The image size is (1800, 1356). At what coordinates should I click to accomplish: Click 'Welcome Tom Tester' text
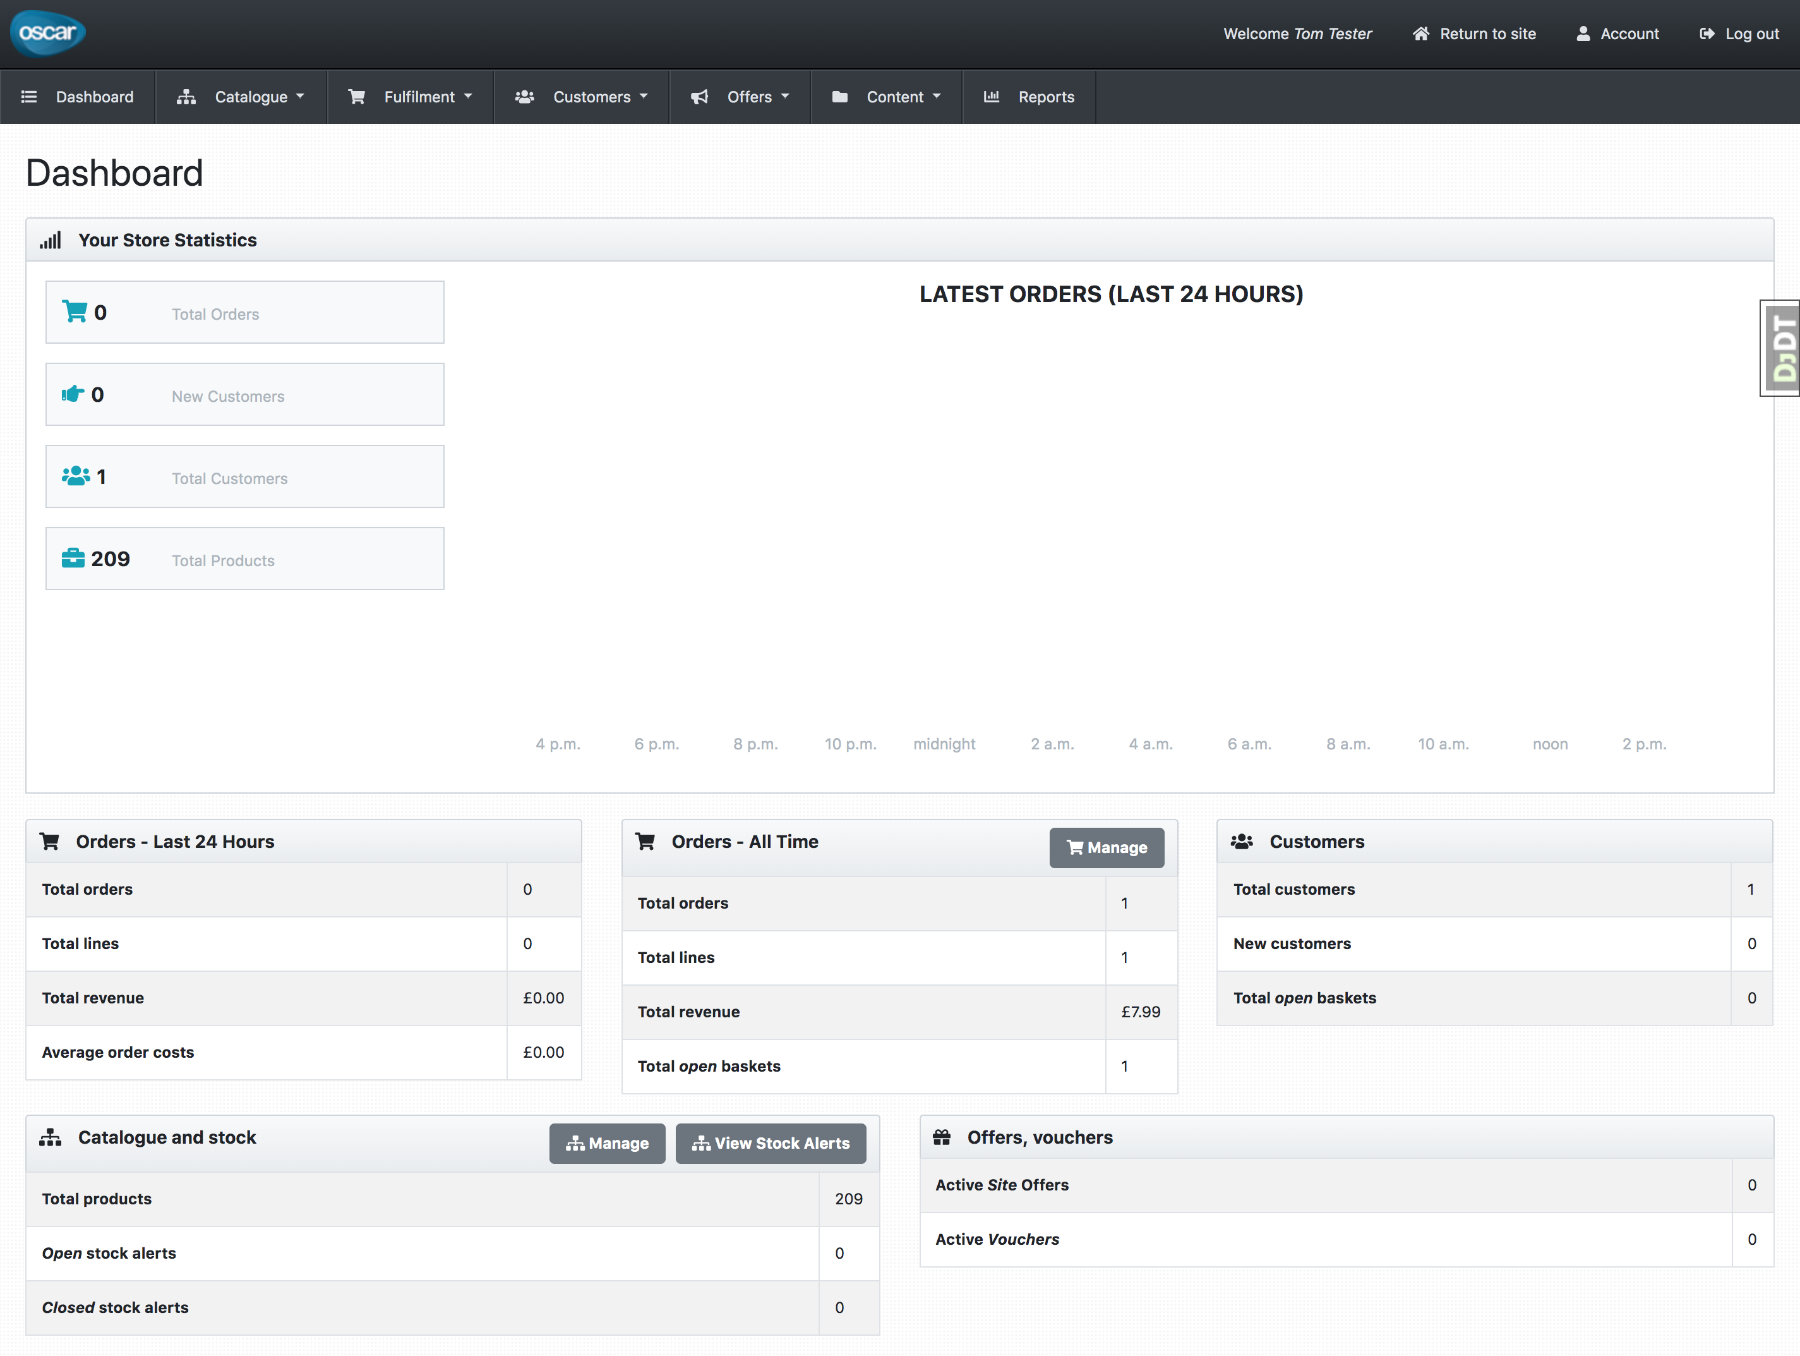(1297, 33)
